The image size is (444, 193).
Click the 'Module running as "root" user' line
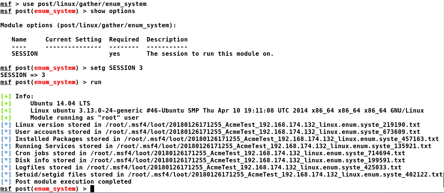[x=85, y=117]
